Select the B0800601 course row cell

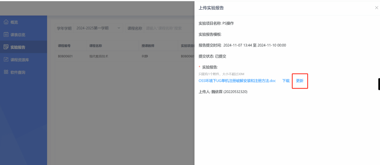[x=65, y=56]
